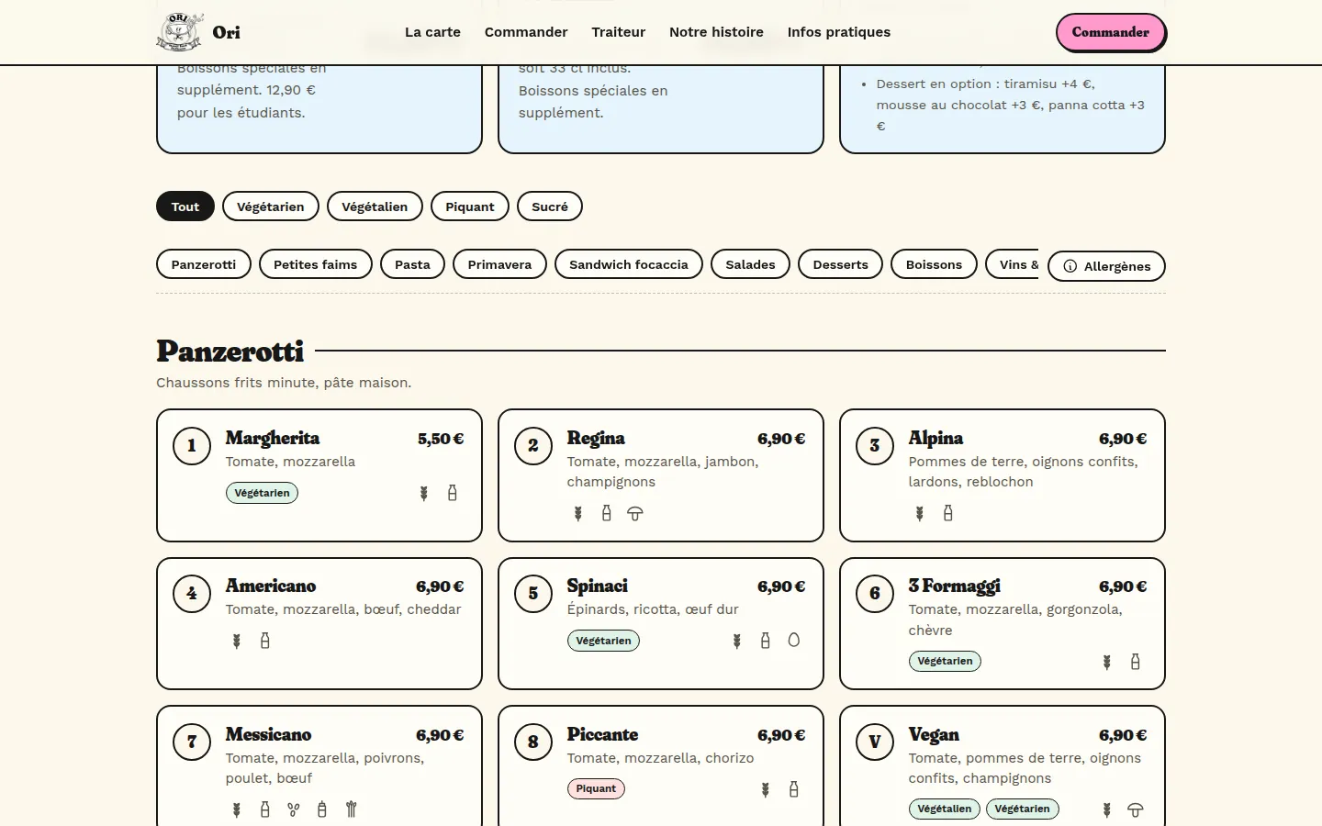Click the milk bottle icon on Americano card
Image resolution: width=1322 pixels, height=826 pixels.
pyautogui.click(x=265, y=642)
